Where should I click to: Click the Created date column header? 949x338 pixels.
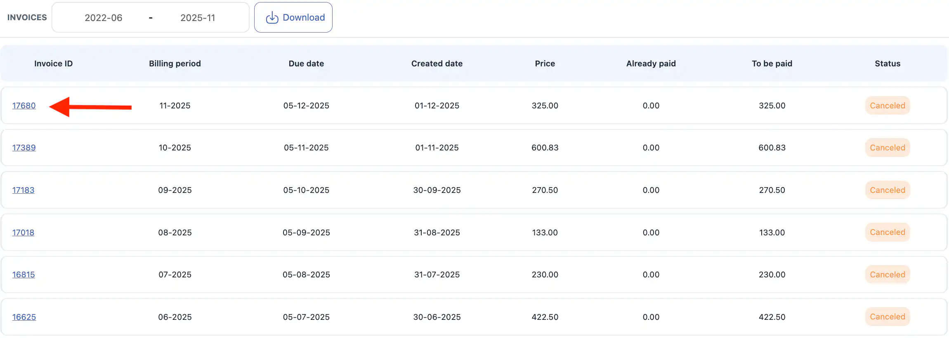pos(437,63)
